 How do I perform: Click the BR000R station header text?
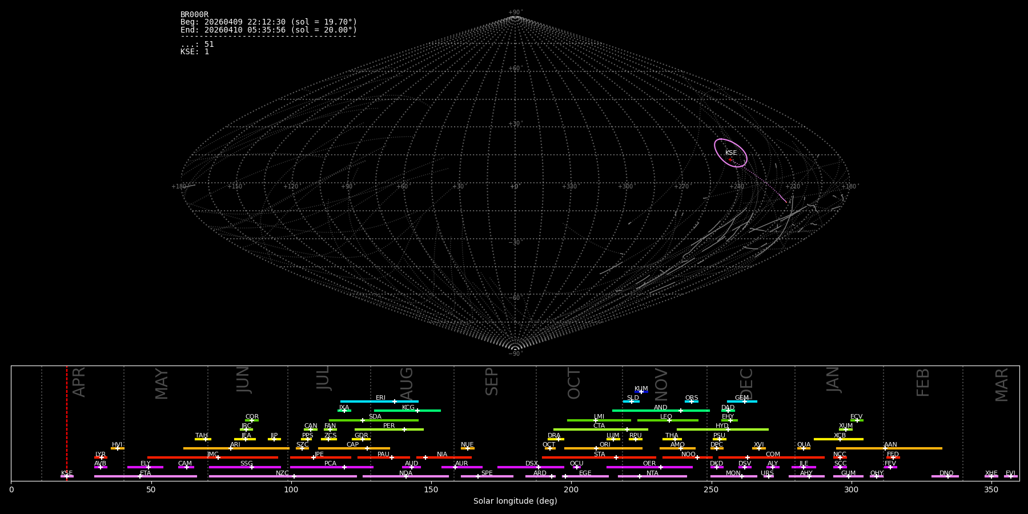[194, 15]
